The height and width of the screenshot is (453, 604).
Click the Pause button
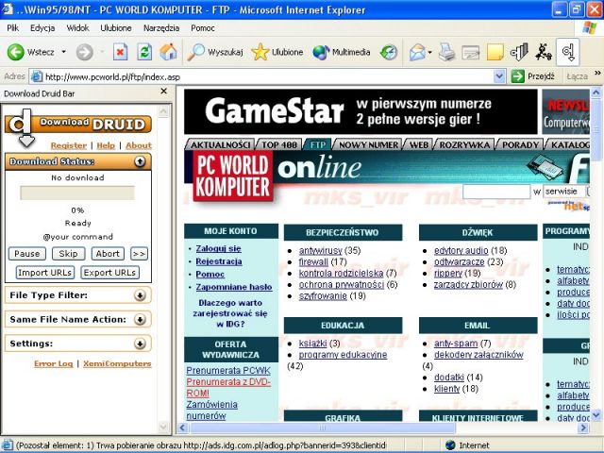(x=27, y=254)
